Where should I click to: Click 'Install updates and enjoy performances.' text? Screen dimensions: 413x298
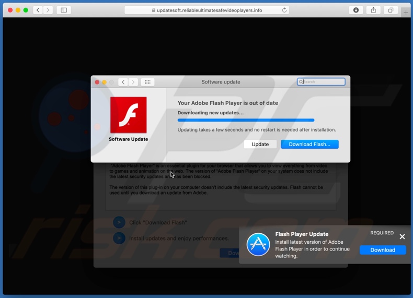(x=179, y=239)
